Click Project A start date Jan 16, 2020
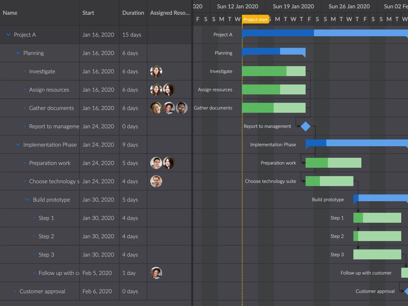The width and height of the screenshot is (408, 306). [x=98, y=35]
